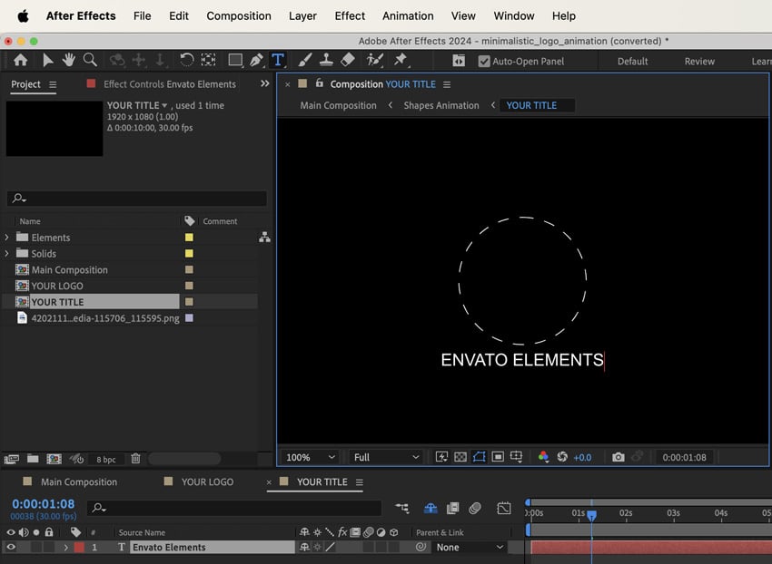Toggle Motion Blur for the timeline

(x=475, y=508)
